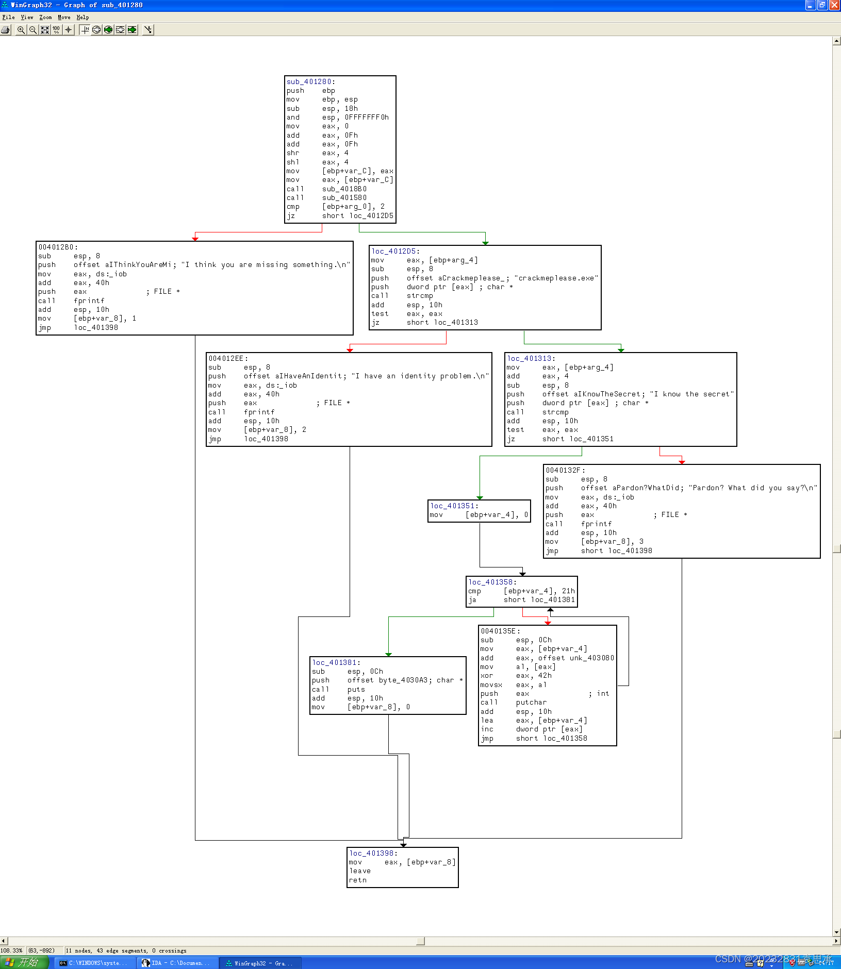Viewport: 841px width, 969px height.
Task: Click "I have an identity problem" string
Action: [420, 376]
